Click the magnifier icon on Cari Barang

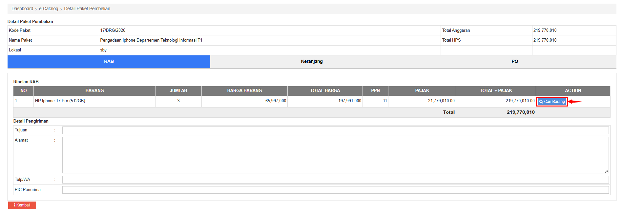(541, 102)
